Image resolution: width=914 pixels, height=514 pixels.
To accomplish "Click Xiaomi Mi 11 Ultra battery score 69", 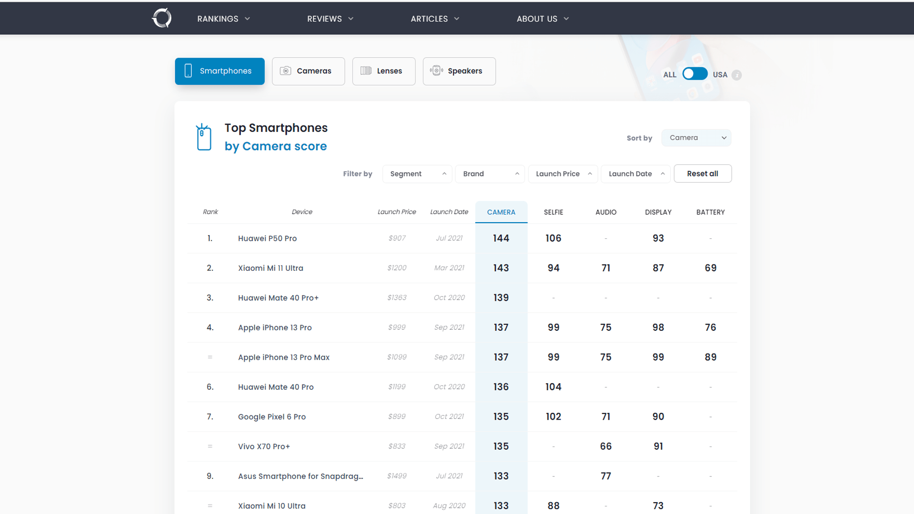I will 710,268.
